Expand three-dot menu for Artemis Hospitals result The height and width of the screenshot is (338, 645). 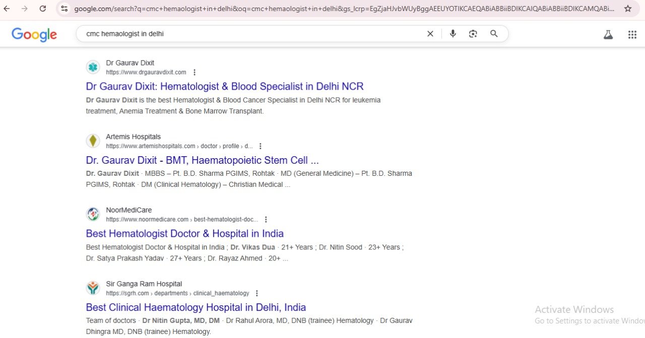[260, 146]
